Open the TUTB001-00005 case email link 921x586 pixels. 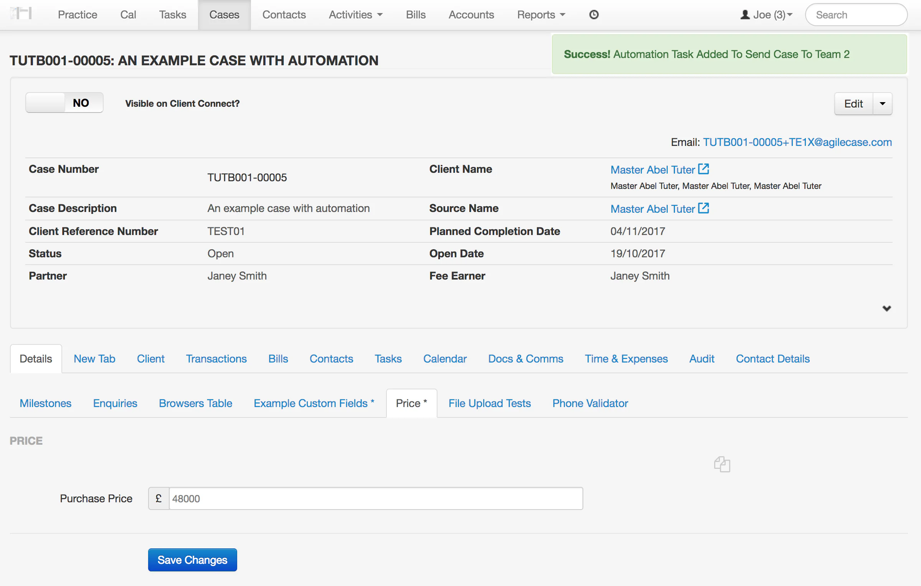coord(797,142)
